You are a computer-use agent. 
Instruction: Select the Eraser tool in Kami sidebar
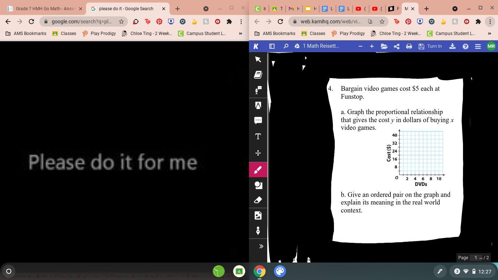[258, 200]
